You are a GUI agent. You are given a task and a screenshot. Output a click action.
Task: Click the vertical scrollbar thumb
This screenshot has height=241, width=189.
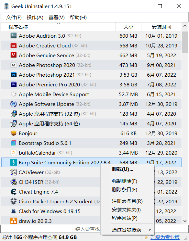(185, 42)
